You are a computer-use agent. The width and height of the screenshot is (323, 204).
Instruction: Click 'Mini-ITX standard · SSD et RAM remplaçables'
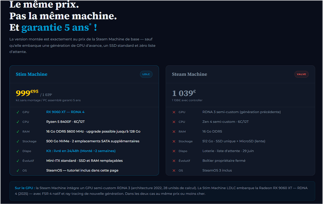coord(85,161)
